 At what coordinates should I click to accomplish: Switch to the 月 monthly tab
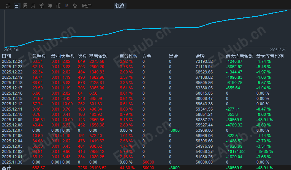[33, 6]
